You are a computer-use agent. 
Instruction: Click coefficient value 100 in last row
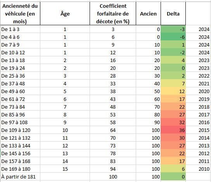(113, 177)
